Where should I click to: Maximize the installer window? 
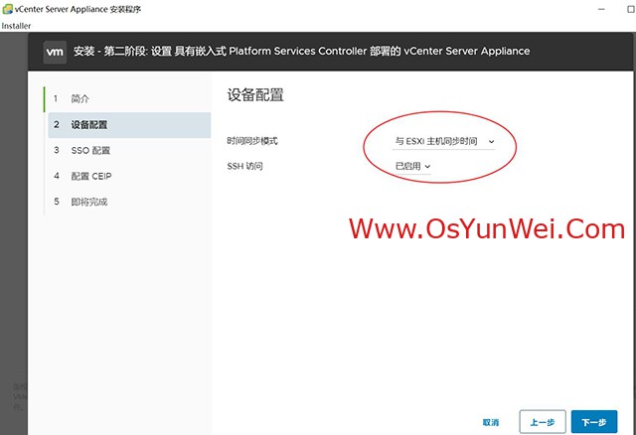point(631,9)
